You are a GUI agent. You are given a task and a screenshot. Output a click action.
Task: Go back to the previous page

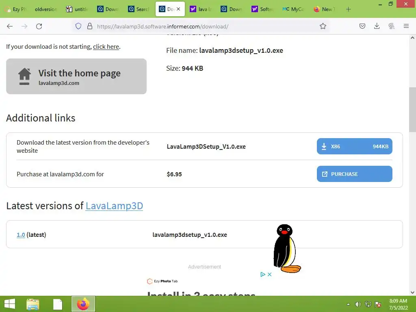[10, 26]
